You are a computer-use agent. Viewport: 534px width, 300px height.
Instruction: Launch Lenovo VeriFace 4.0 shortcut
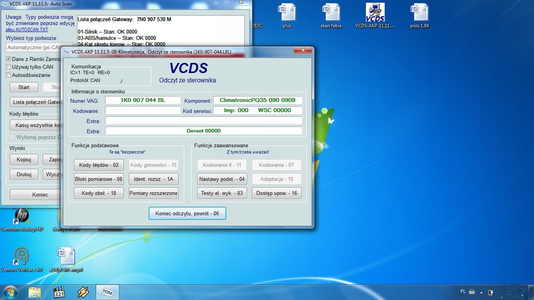pyautogui.click(x=22, y=259)
